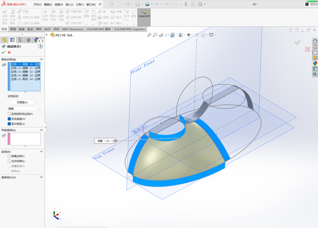Switch to the 曲面 ribbon tab
The width and height of the screenshot is (318, 228).
tap(22, 29)
